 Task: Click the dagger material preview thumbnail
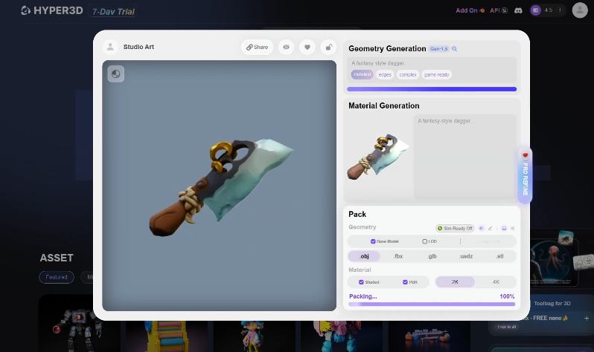point(378,157)
